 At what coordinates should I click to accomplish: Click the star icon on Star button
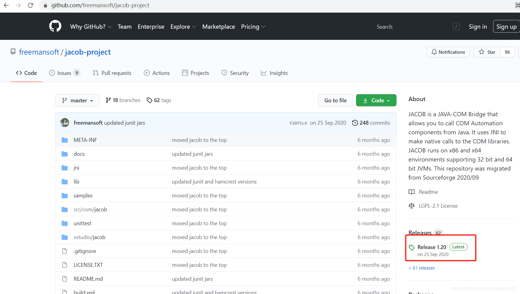[x=482, y=52]
